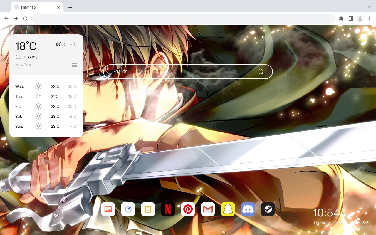
Task: Open the Chrome three-dot menu
Action: (x=370, y=19)
